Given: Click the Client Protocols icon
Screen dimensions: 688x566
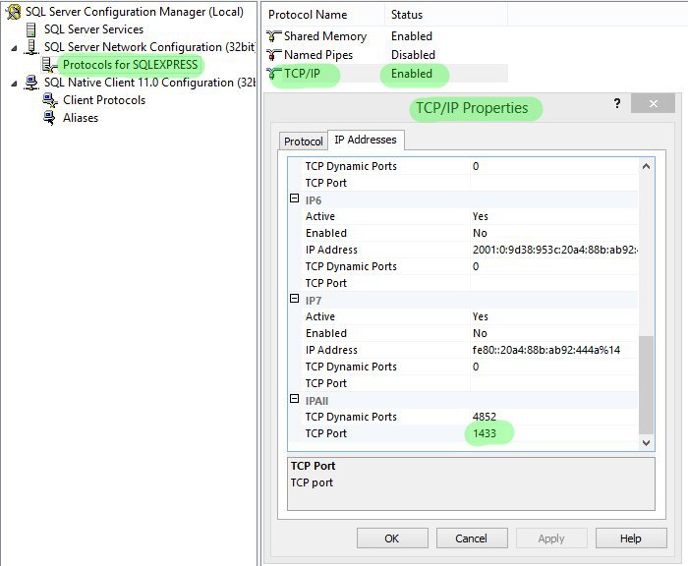Looking at the screenshot, I should coord(50,100).
